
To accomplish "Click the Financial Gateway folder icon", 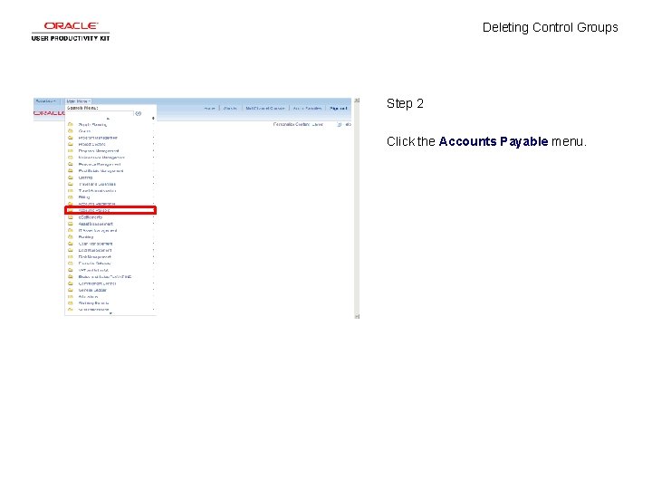I will (x=71, y=264).
